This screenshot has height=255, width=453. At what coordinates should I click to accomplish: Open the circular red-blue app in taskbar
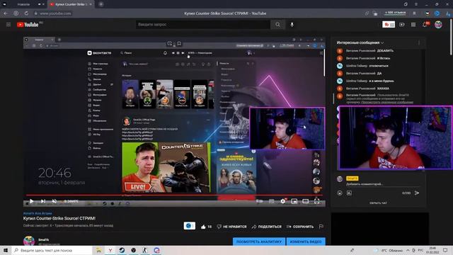point(156,250)
